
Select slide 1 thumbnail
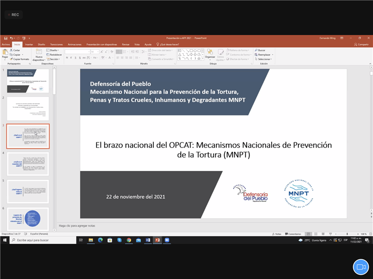click(28, 81)
